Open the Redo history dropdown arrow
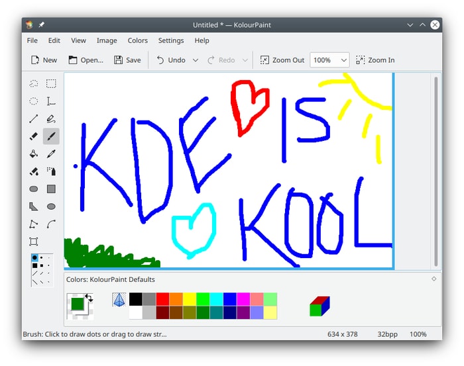The height and width of the screenshot is (366, 464). click(x=245, y=60)
